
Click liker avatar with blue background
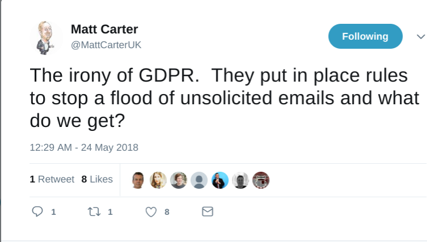(x=220, y=180)
